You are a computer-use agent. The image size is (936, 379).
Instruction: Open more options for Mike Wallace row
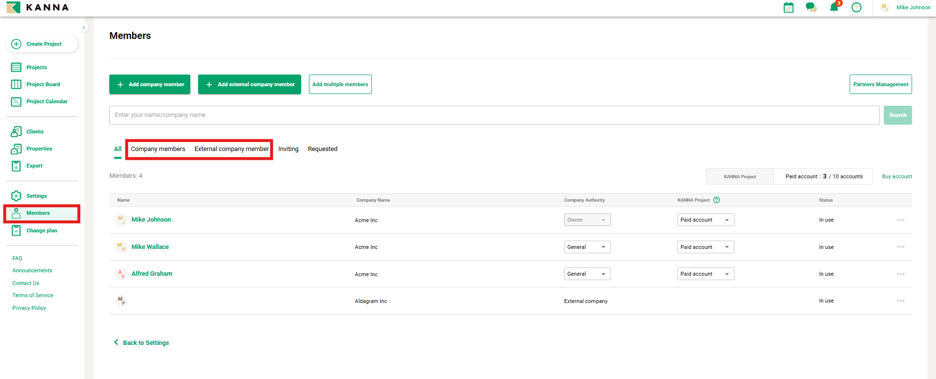(x=900, y=247)
